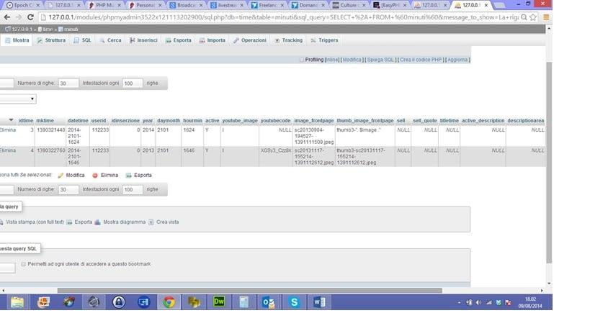The height and width of the screenshot is (331, 590).
Task: Click the Esporta icon in top navigation
Action: click(168, 40)
